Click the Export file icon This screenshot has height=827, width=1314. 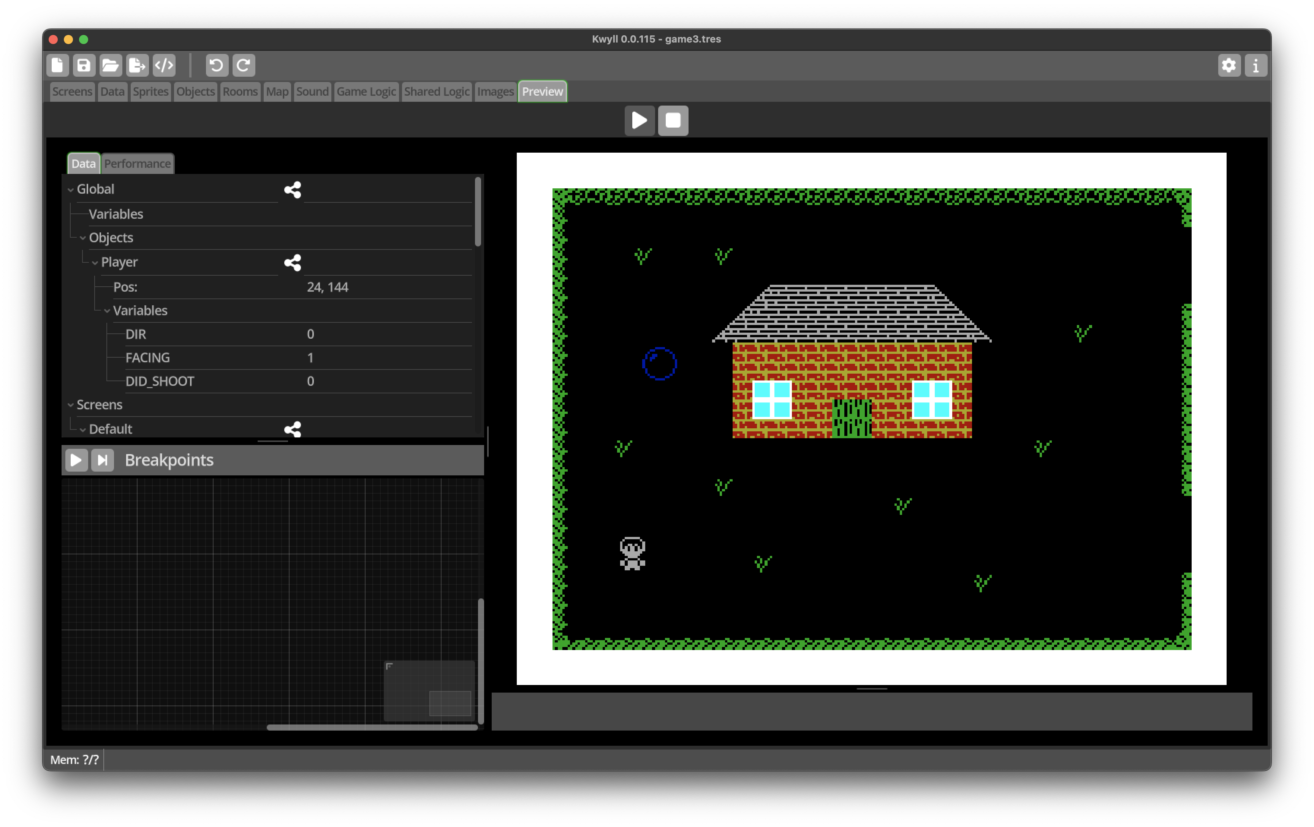click(x=137, y=65)
